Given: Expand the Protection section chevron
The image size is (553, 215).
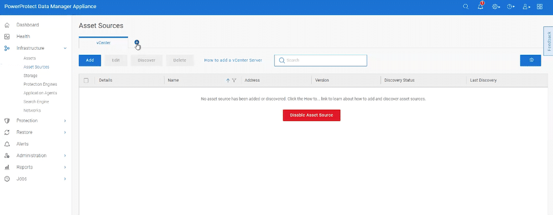Looking at the screenshot, I should click(x=65, y=121).
